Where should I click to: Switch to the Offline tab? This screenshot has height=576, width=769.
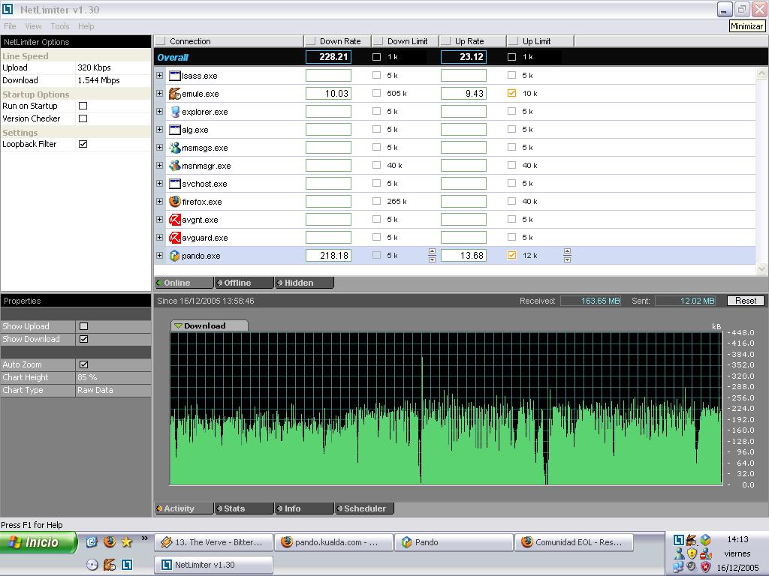point(244,283)
